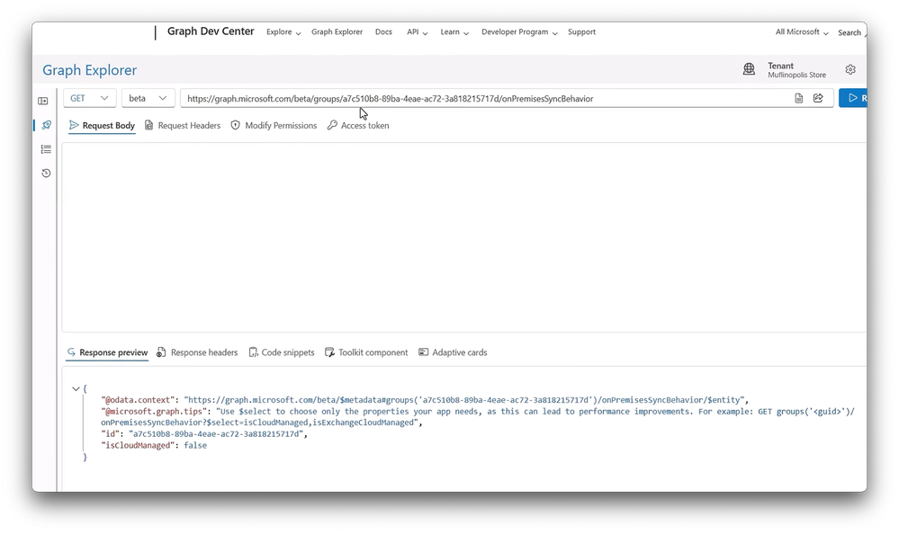Open the sample queries rocket icon
The image size is (899, 534).
[x=47, y=125]
